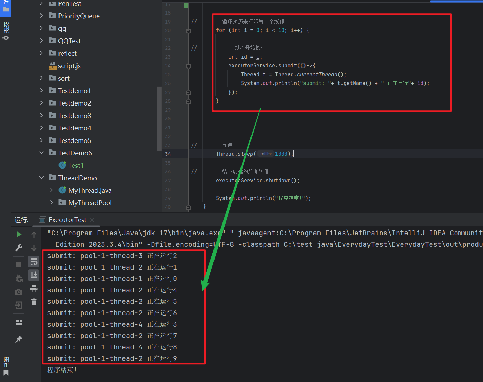Collapse the TestDemo6 folder
This screenshot has height=382, width=483.
click(x=42, y=153)
